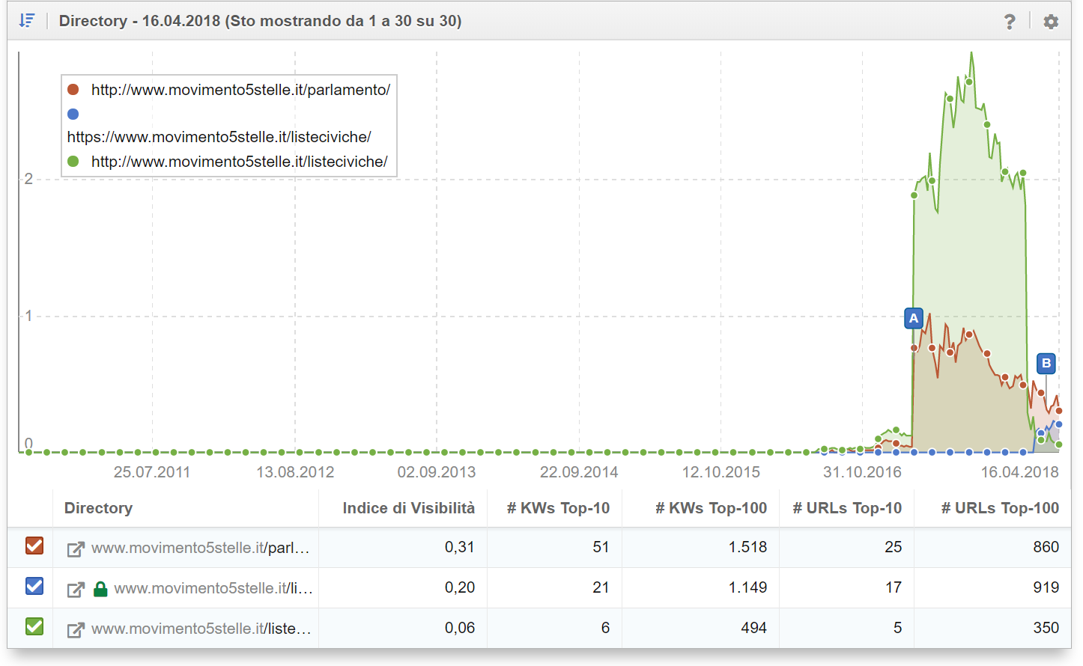Open the settings gear icon
This screenshot has height=666, width=1083.
click(x=1051, y=22)
